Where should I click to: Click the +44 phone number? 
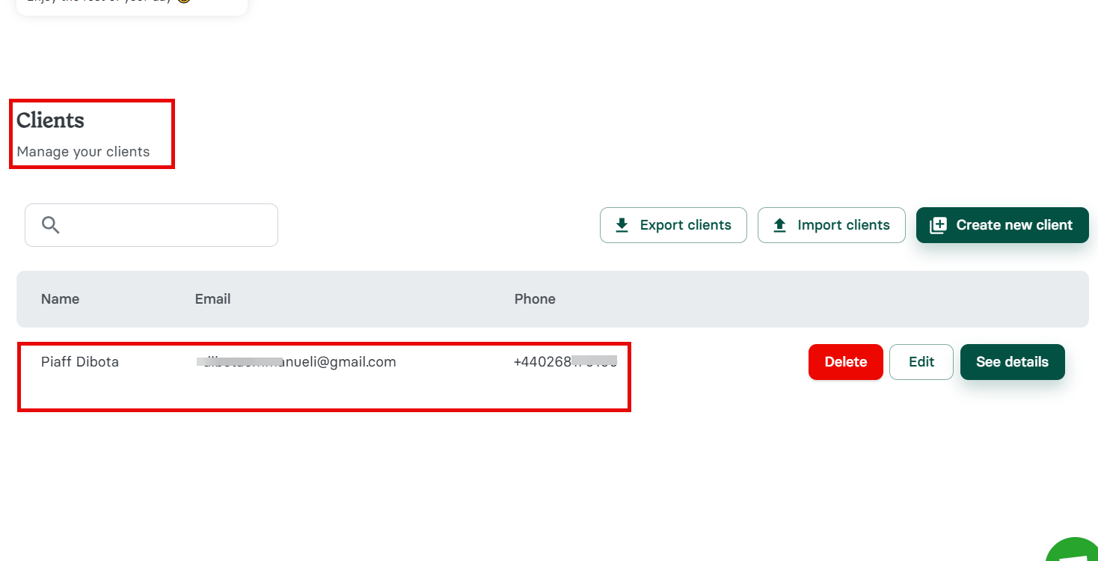click(566, 361)
